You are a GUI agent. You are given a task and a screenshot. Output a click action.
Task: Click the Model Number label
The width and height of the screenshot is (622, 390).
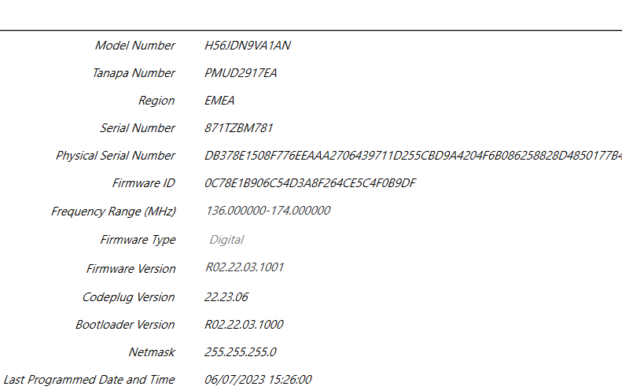tap(134, 46)
